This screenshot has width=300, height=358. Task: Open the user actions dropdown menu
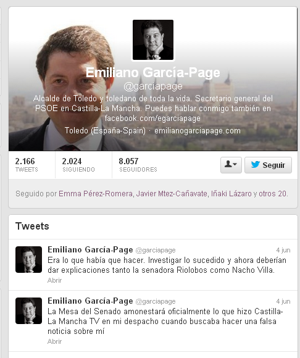pos(231,165)
